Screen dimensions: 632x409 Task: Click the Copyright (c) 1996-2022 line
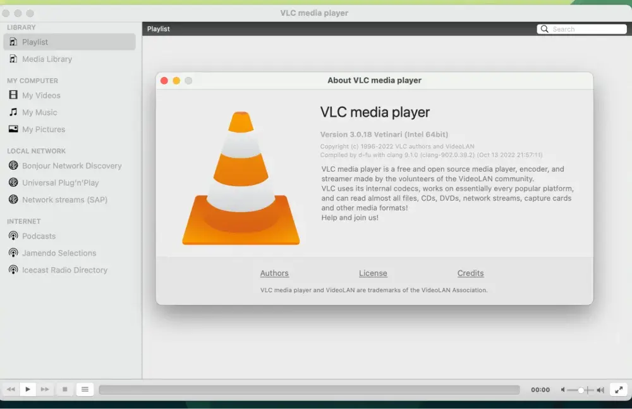(x=397, y=146)
